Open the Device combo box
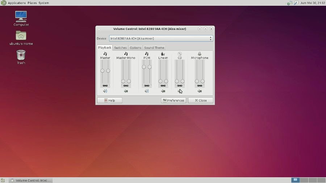The image size is (326, 183). point(161,38)
